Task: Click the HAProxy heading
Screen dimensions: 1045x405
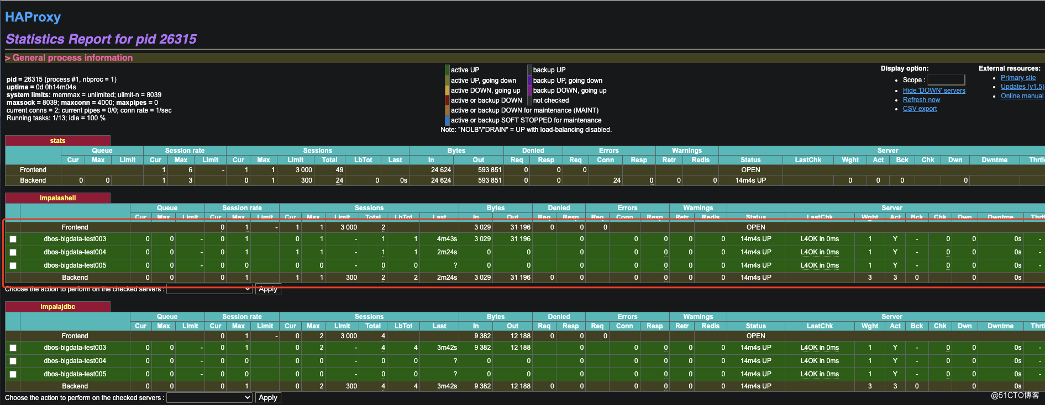Action: pos(33,17)
